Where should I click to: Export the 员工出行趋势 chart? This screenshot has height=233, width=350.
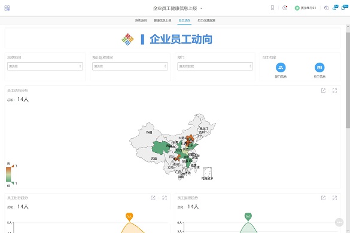pos(153,198)
